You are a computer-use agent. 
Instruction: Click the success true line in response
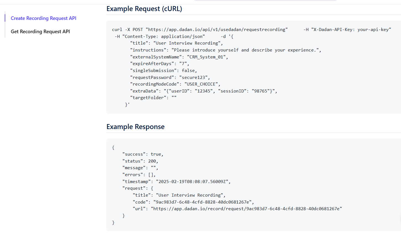click(143, 154)
